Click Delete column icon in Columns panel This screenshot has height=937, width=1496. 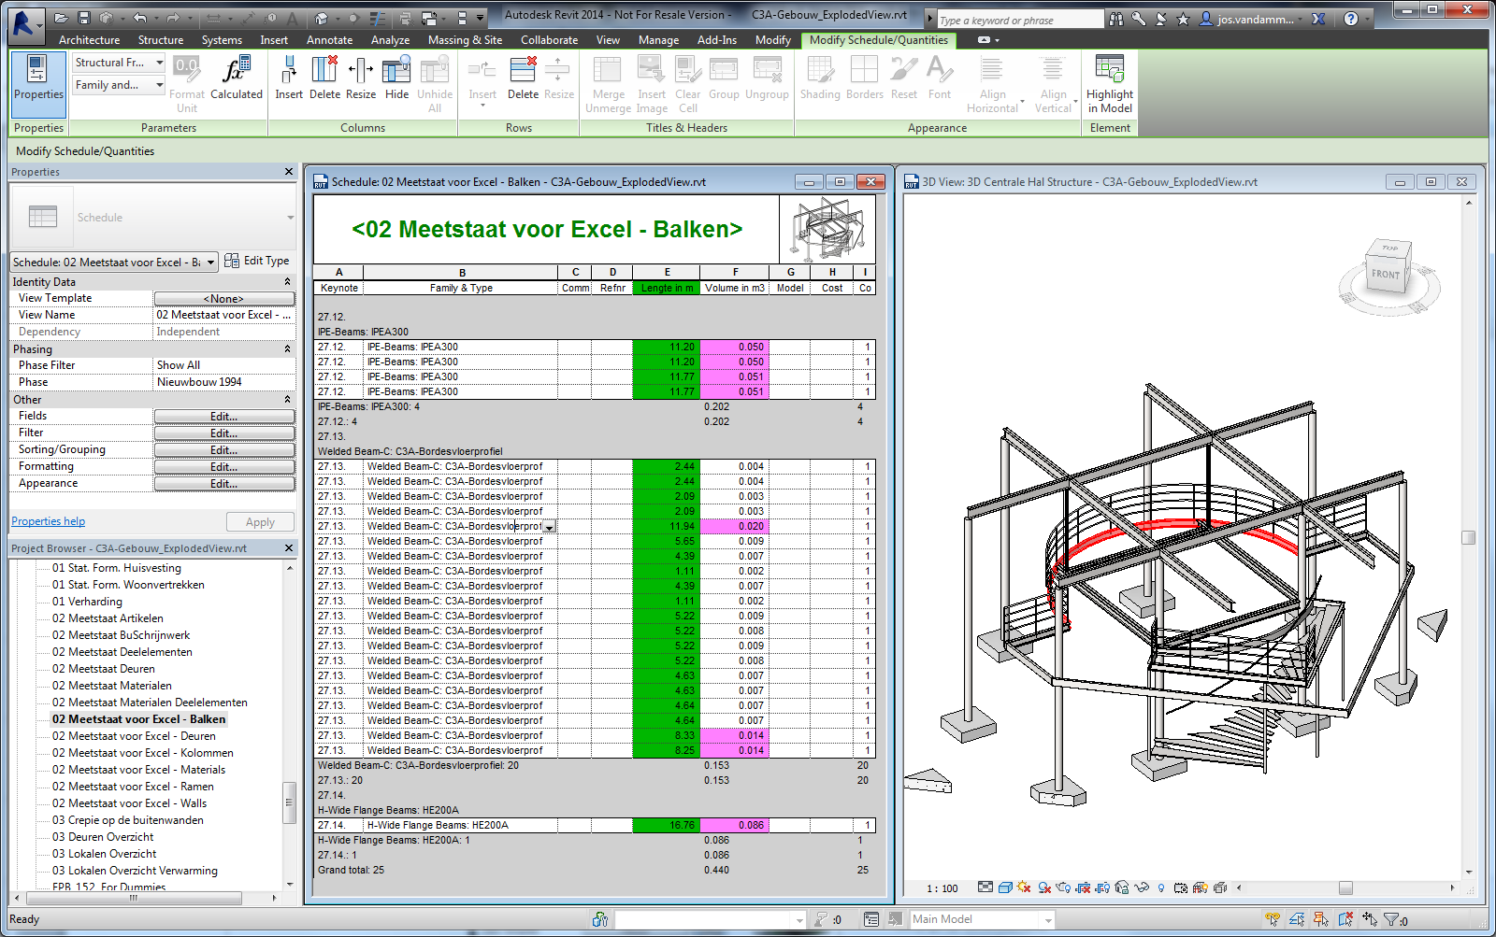coord(324,78)
